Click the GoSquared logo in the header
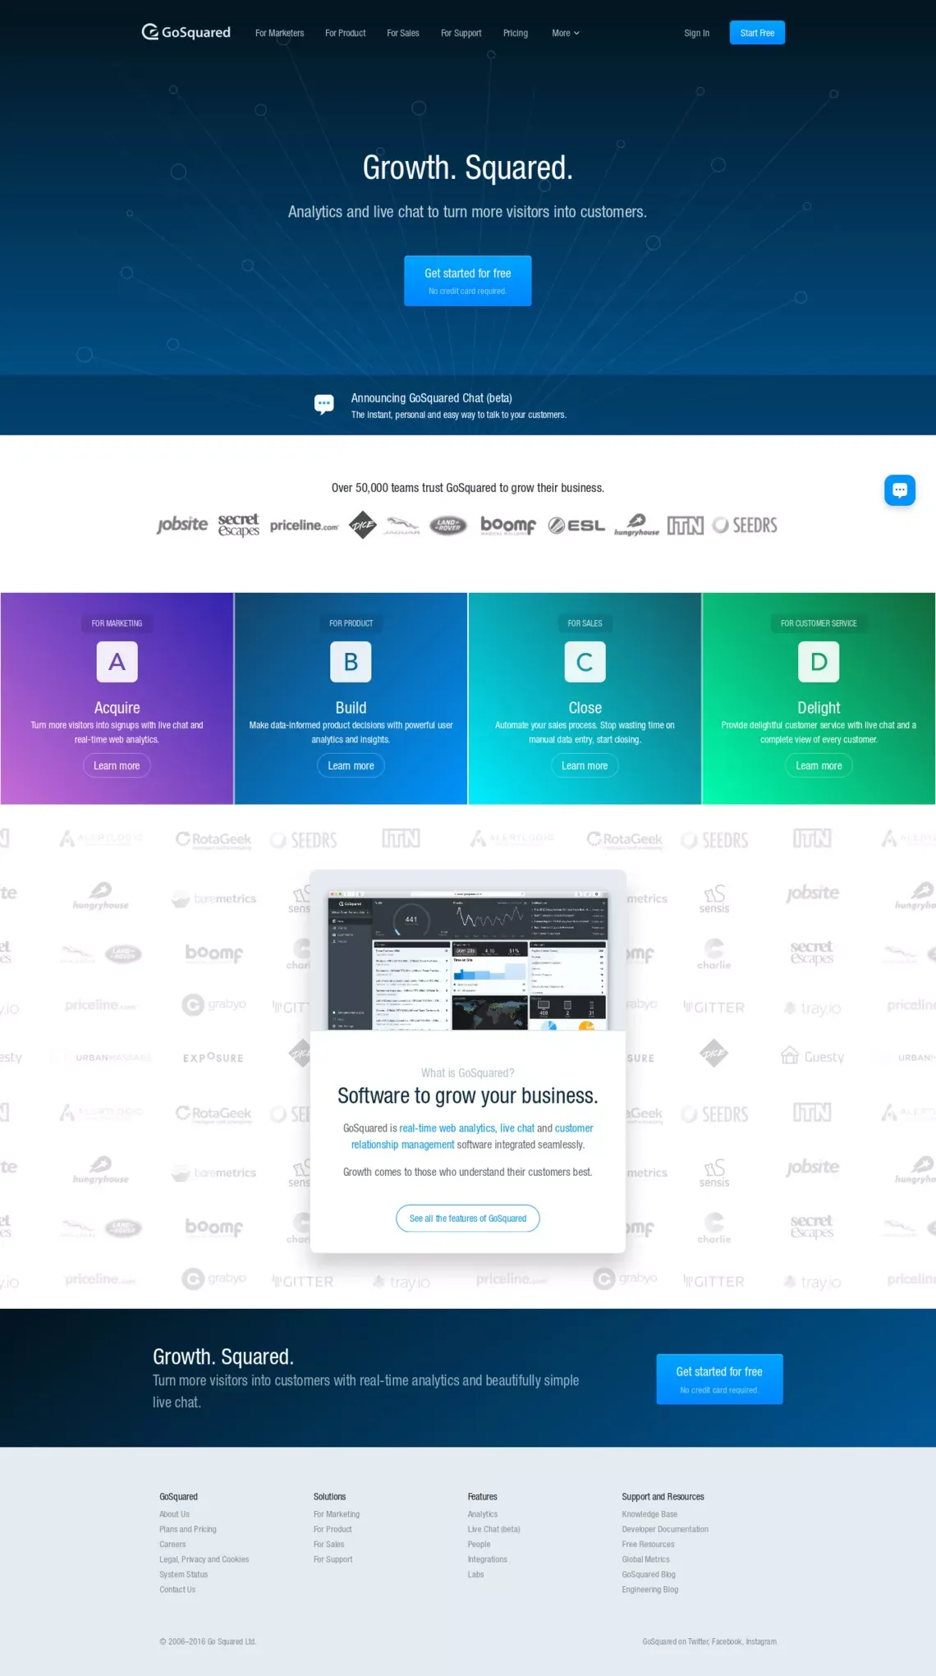Screen dimensions: 936x1676 click(186, 32)
